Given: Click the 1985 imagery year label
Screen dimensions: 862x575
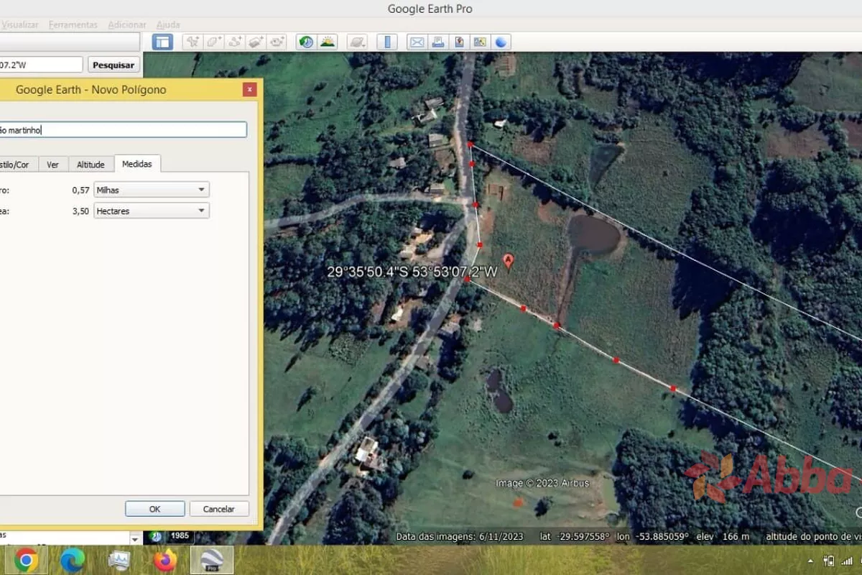Looking at the screenshot, I should [180, 536].
